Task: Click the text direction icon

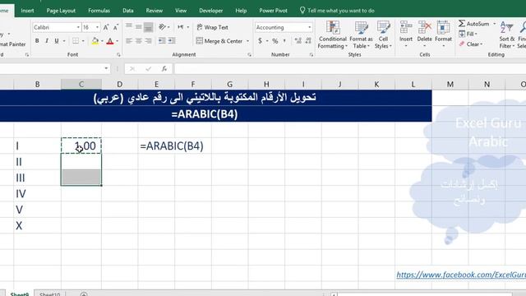Action: coord(181,27)
